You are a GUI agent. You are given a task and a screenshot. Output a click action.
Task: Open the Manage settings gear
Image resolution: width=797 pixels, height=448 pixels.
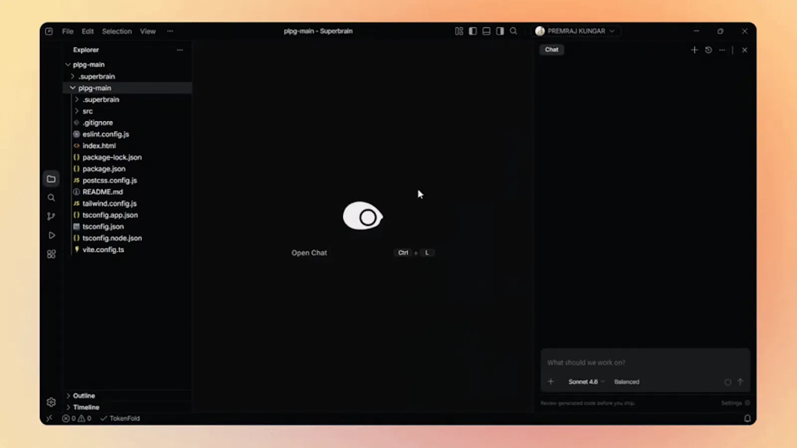click(51, 402)
